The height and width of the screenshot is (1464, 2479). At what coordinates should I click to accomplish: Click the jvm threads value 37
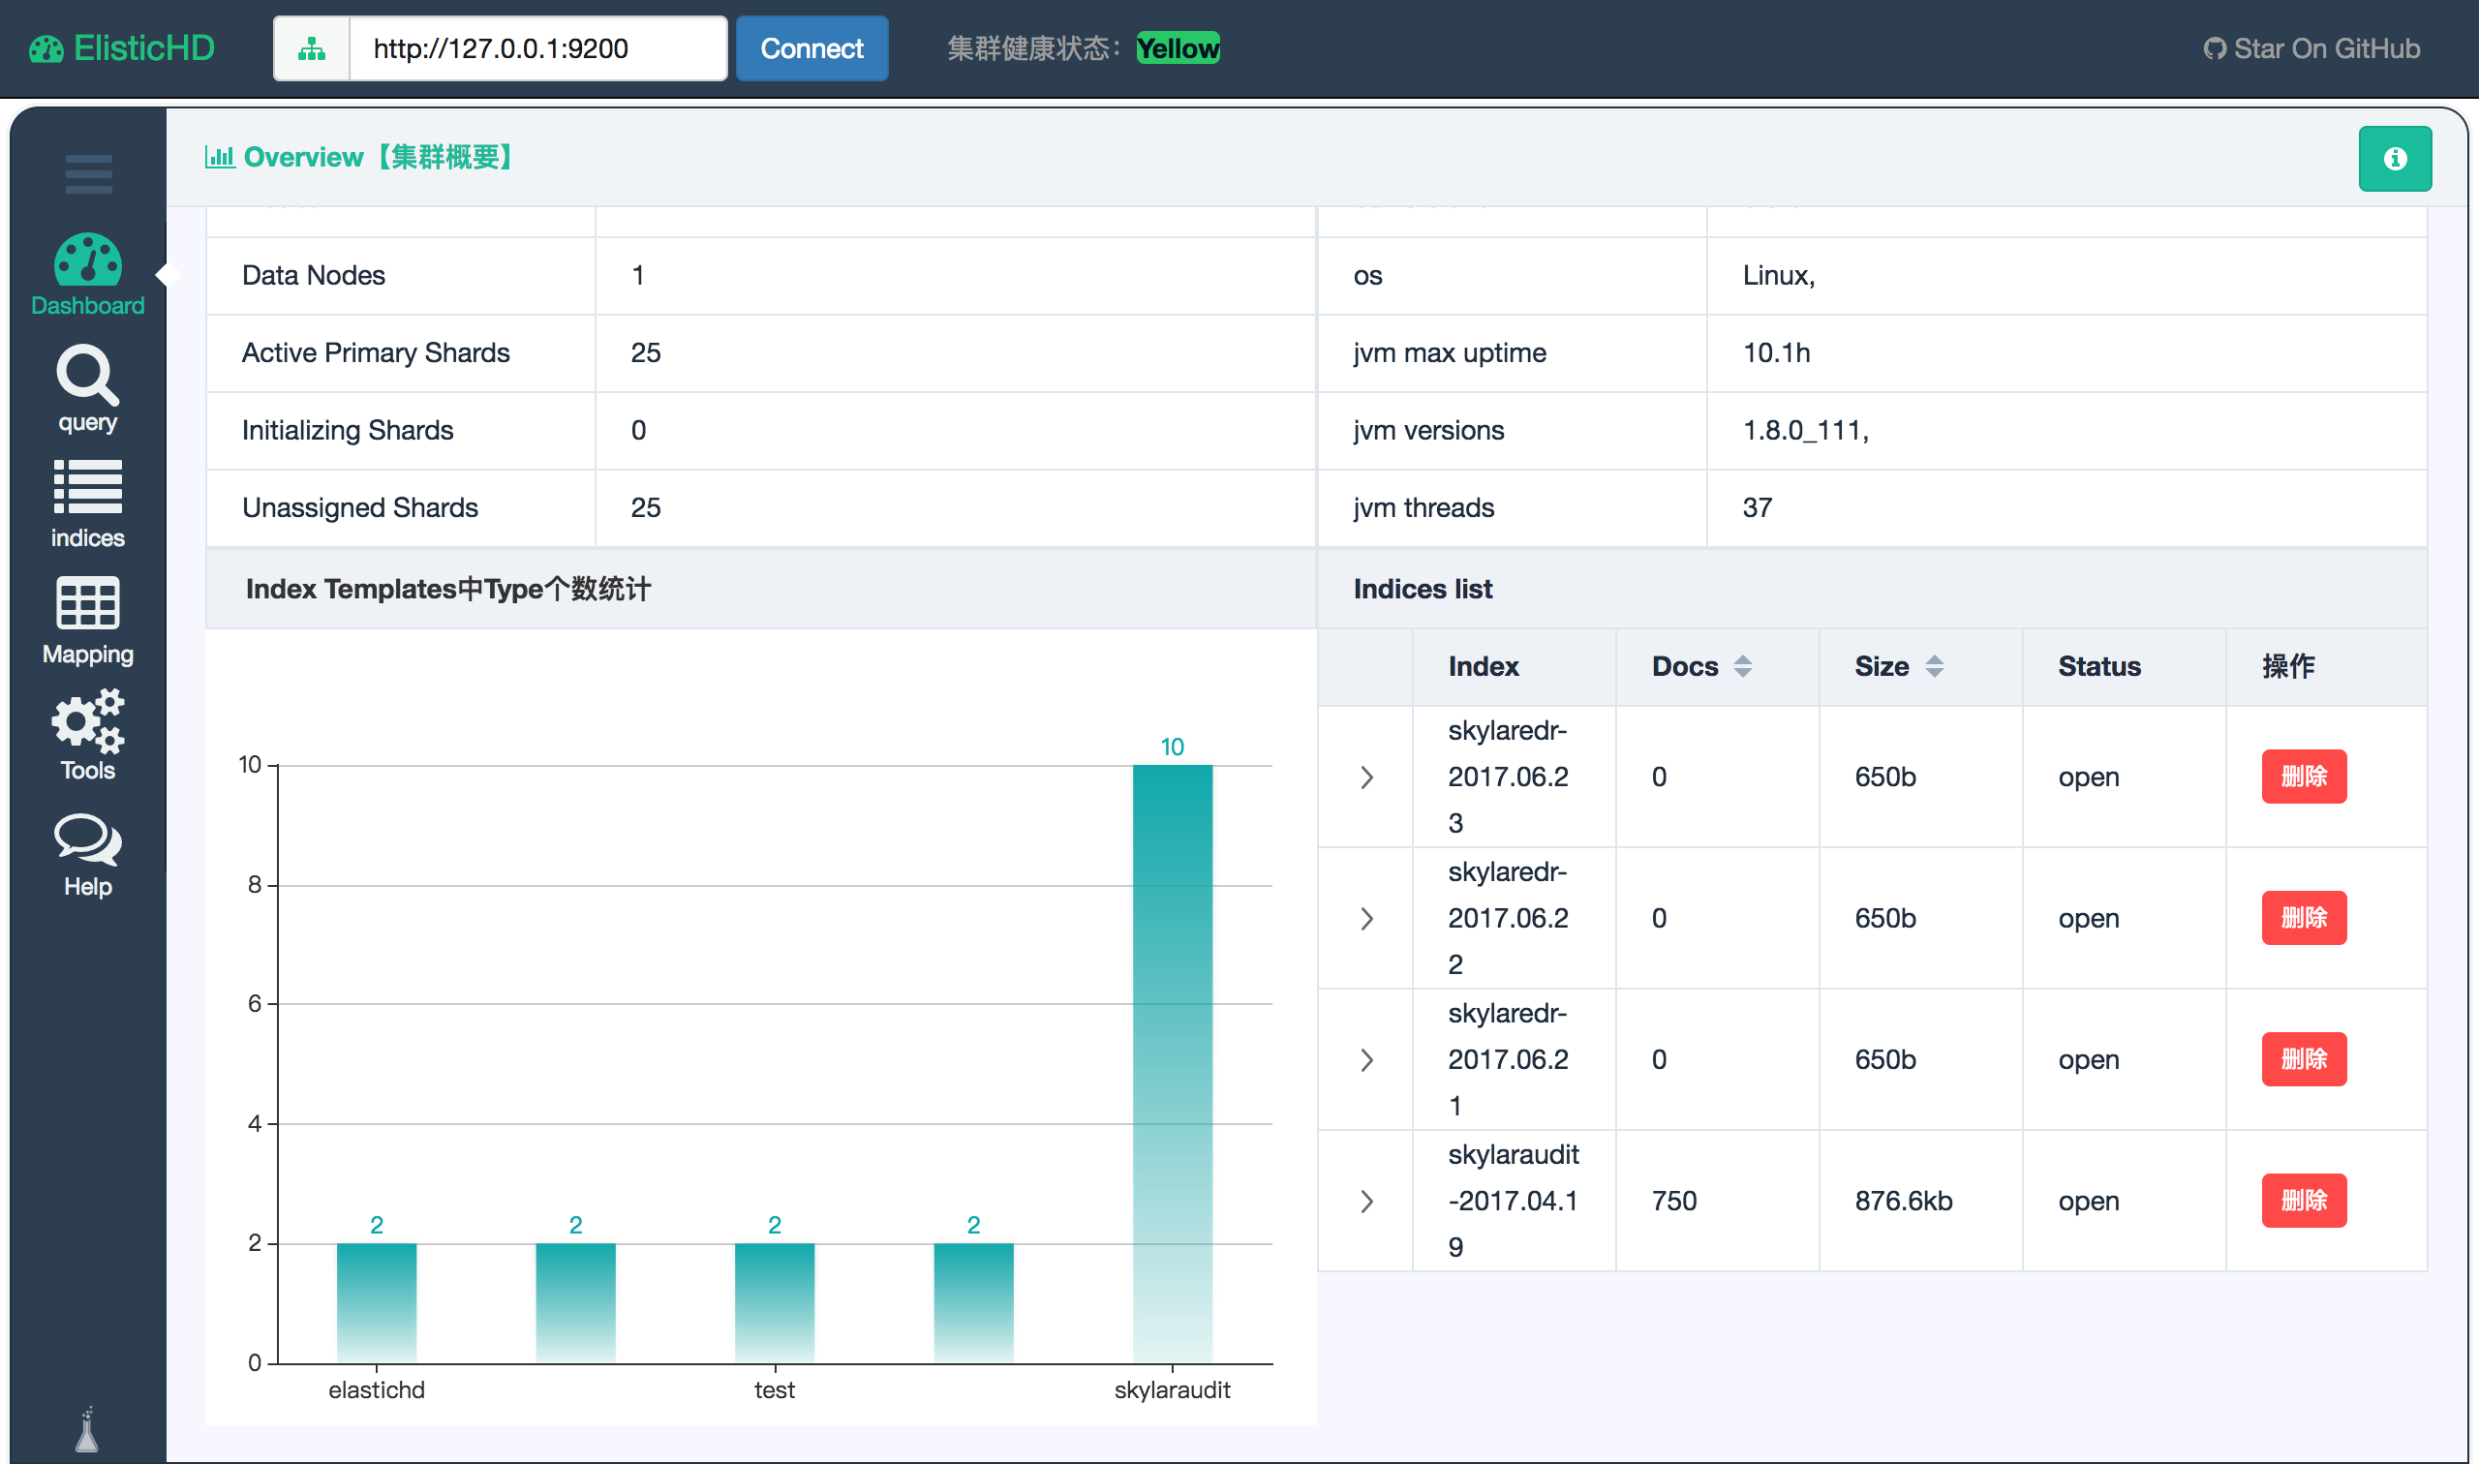click(x=1757, y=507)
